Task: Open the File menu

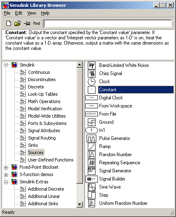Action: 7,13
